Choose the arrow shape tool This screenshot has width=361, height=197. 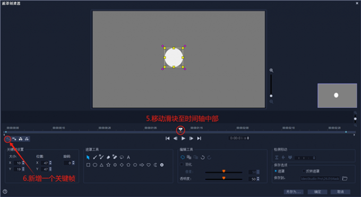click(x=142, y=165)
